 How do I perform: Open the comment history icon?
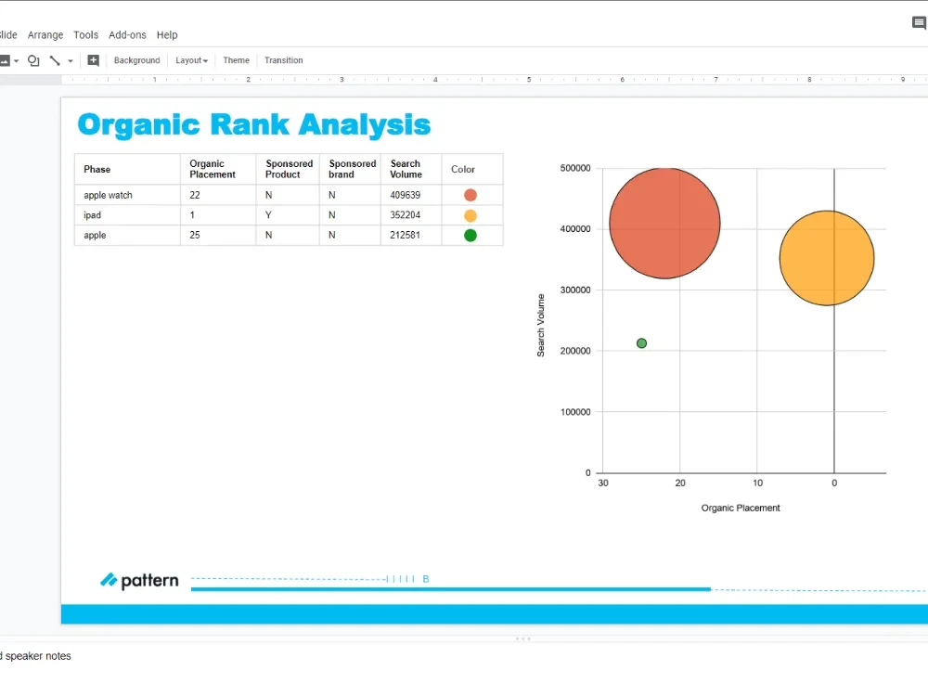coord(919,23)
